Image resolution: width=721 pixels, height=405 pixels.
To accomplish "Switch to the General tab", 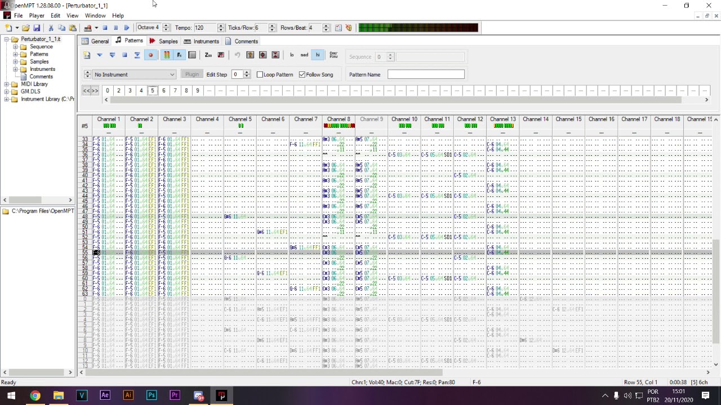I will (x=95, y=41).
